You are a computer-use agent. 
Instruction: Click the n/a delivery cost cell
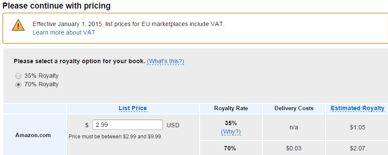pos(294,127)
